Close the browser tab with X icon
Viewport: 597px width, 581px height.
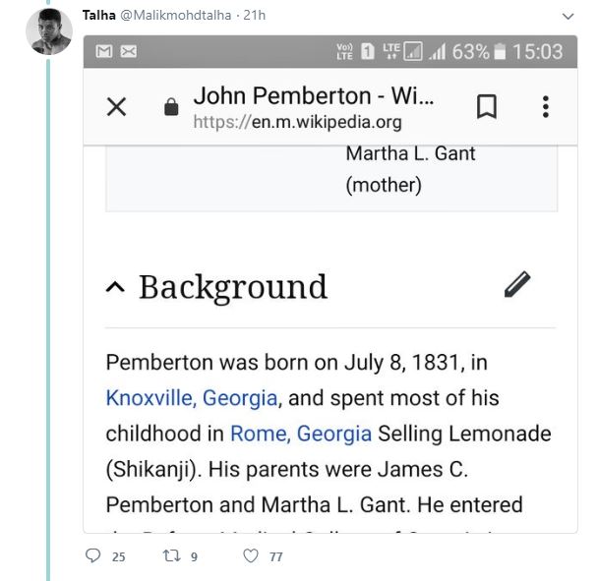[x=116, y=106]
